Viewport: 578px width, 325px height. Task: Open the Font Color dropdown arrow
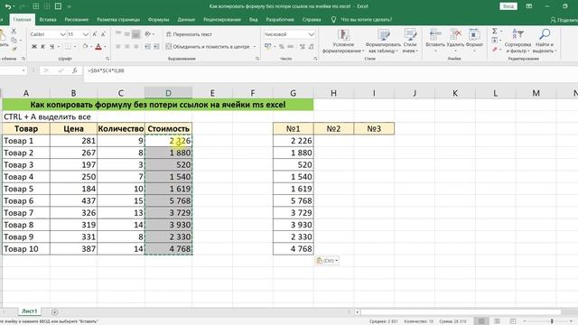(x=105, y=47)
